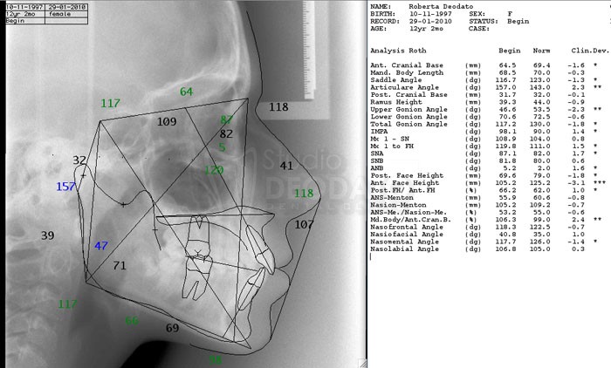Select the 'Total Gonion Angle' row label
This screenshot has width=611, height=368.
[408, 124]
